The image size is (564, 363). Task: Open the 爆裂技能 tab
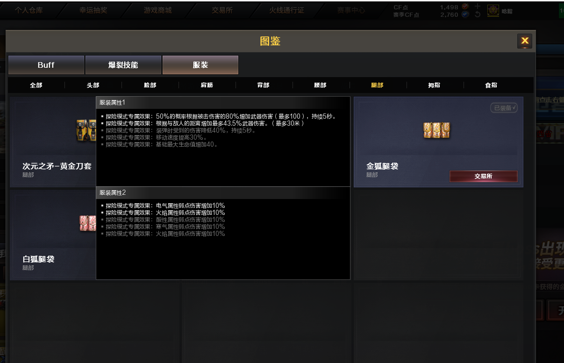click(x=123, y=65)
